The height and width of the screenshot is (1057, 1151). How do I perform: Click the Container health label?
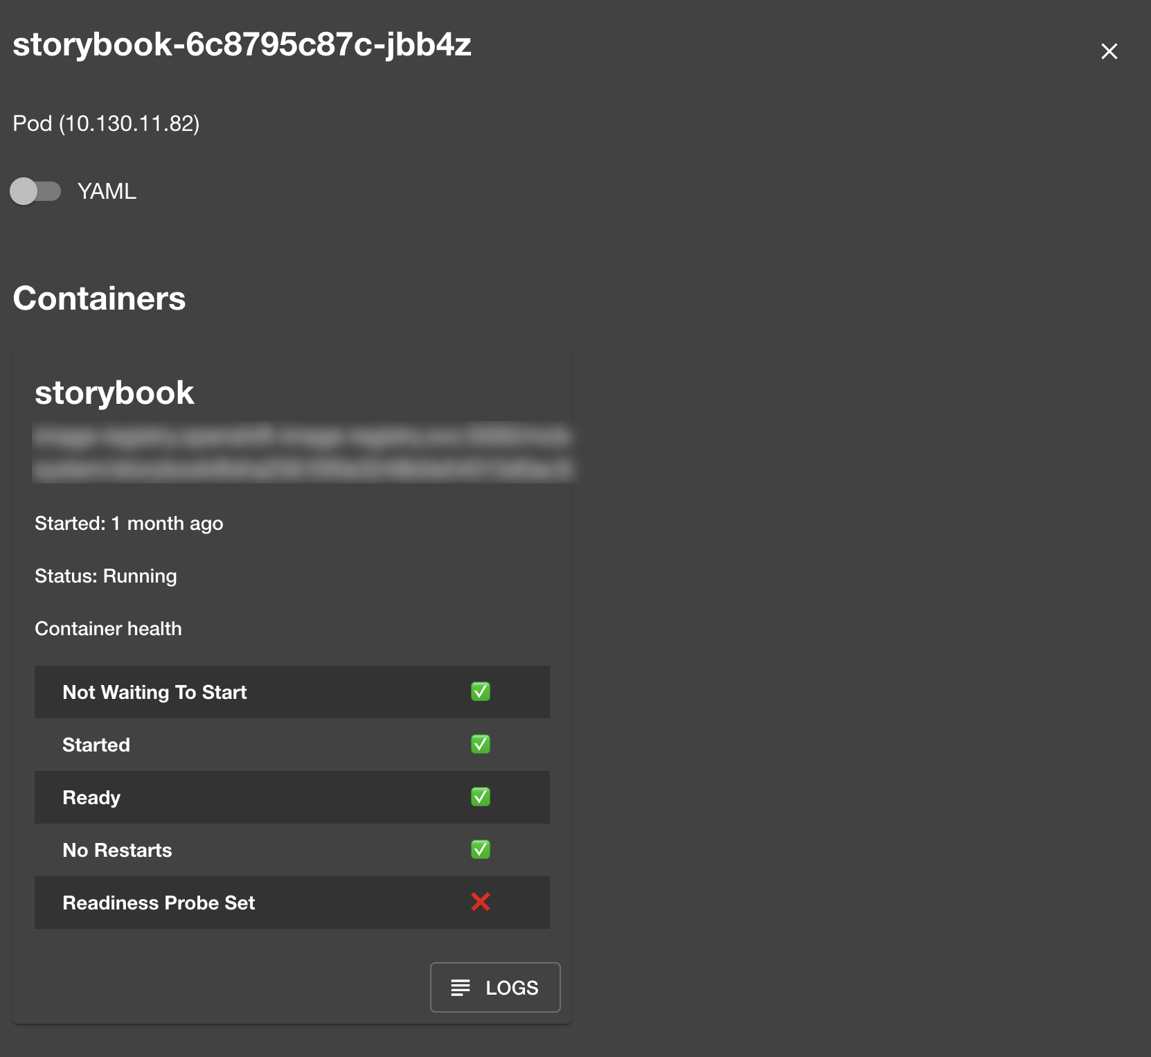coord(108,629)
